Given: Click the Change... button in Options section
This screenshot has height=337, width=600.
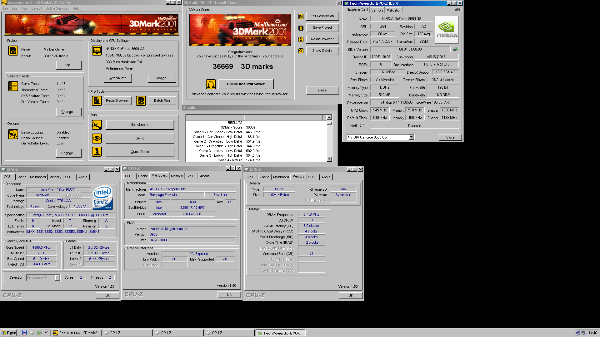Looking at the screenshot, I should [68, 153].
